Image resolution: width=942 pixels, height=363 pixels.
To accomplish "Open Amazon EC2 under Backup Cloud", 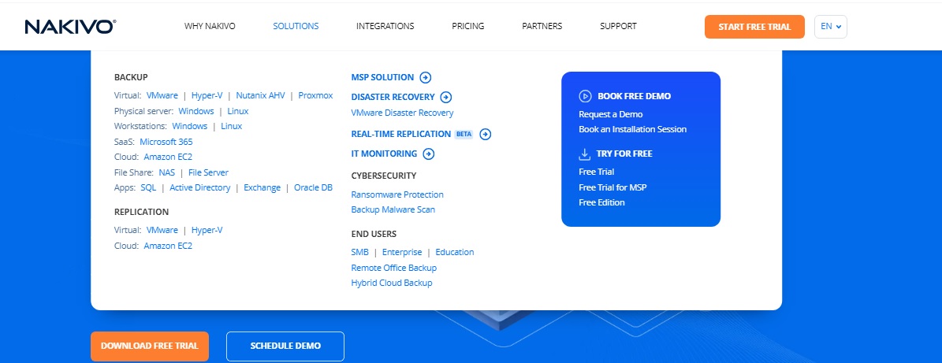I will pyautogui.click(x=168, y=157).
